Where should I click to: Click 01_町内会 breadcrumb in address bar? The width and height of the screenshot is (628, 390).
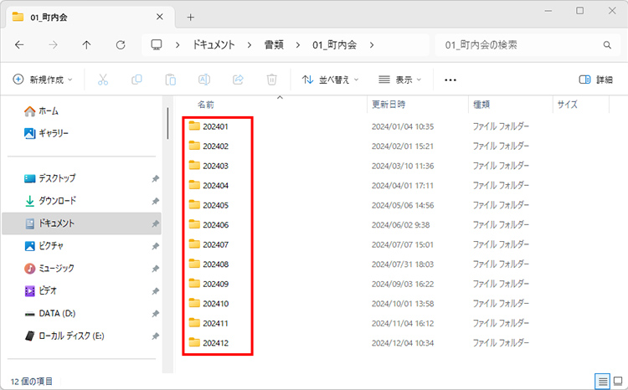coord(334,45)
